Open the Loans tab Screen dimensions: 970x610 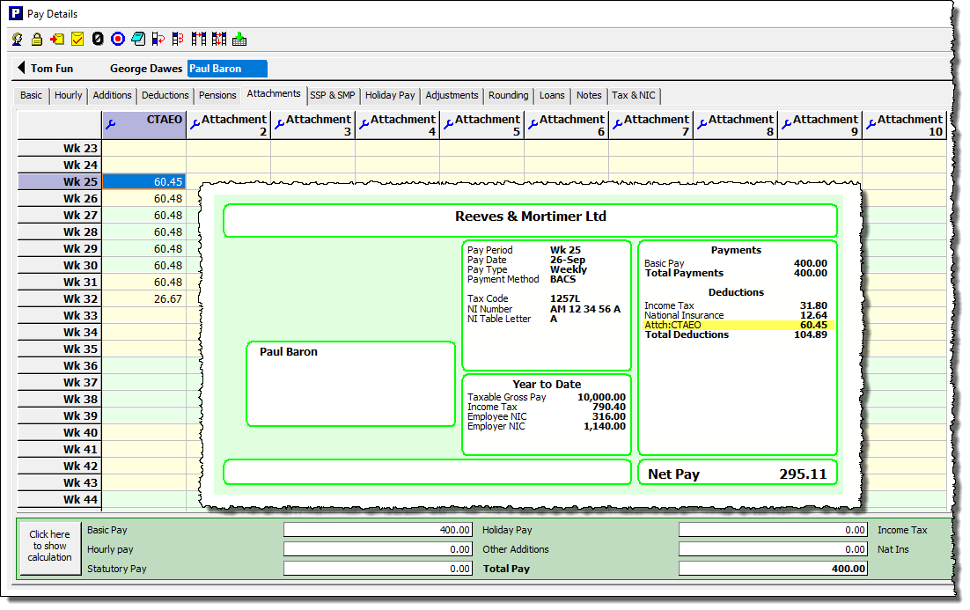(552, 95)
